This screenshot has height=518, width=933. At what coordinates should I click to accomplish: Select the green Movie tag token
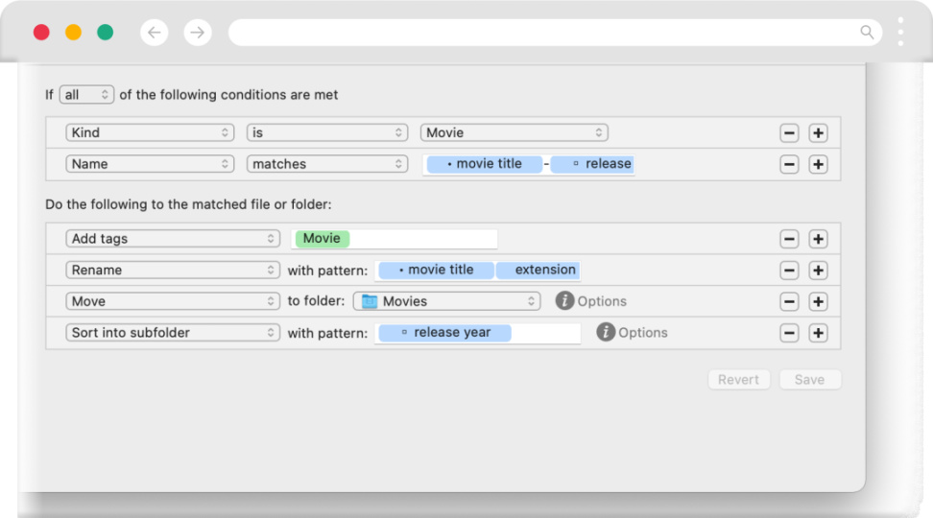tap(323, 239)
